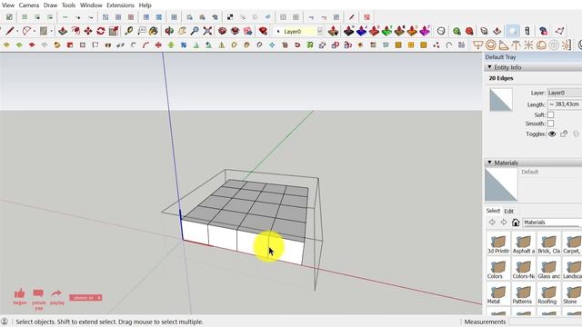Open the Camera menu
Image resolution: width=582 pixels, height=327 pixels.
pyautogui.click(x=28, y=5)
